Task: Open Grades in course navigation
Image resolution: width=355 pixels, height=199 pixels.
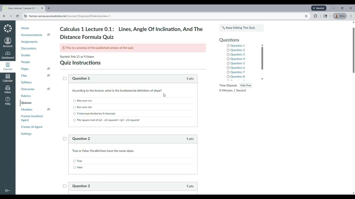Action: click(x=26, y=55)
